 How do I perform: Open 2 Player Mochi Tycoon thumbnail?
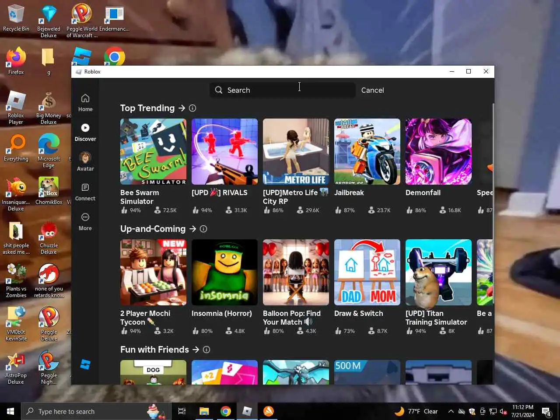[x=153, y=272]
